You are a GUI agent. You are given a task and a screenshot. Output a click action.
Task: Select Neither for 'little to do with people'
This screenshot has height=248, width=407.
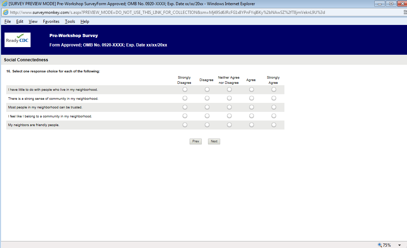229,90
